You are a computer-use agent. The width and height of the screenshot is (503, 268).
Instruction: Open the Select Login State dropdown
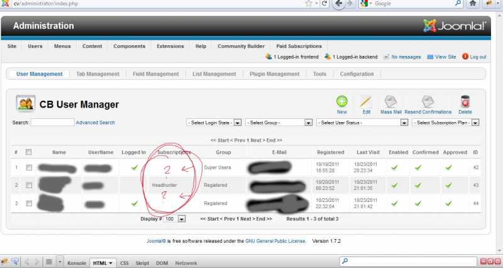point(214,123)
